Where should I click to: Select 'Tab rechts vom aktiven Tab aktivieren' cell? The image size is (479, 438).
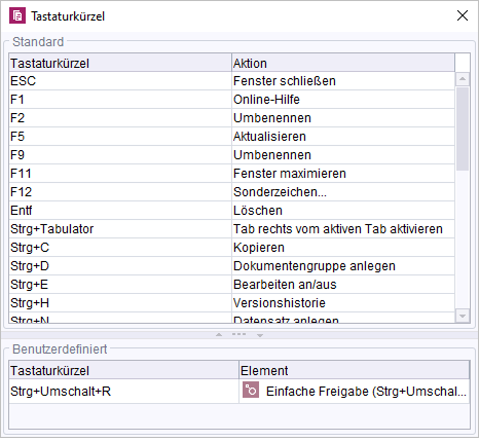[x=343, y=229]
